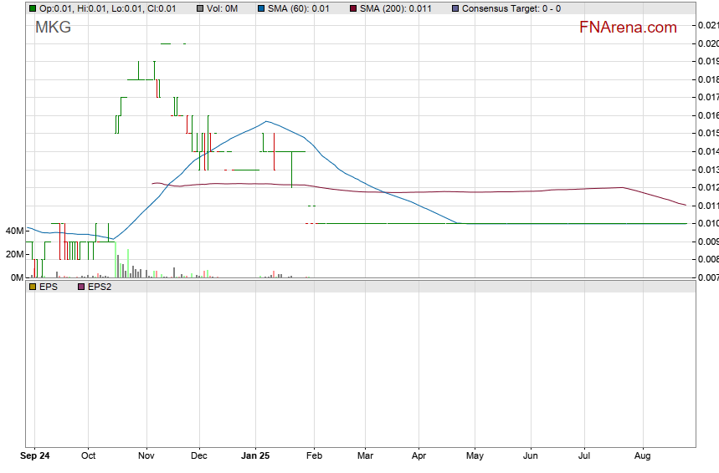Click the green OHLC legend swatch
719x473 pixels.
[x=33, y=8]
